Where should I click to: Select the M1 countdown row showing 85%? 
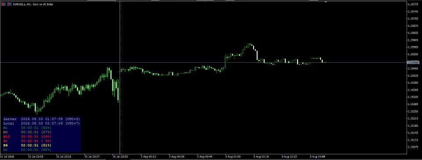click(x=27, y=128)
